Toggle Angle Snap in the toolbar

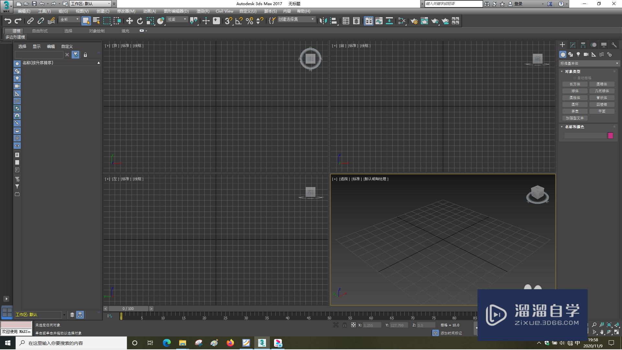[239, 21]
